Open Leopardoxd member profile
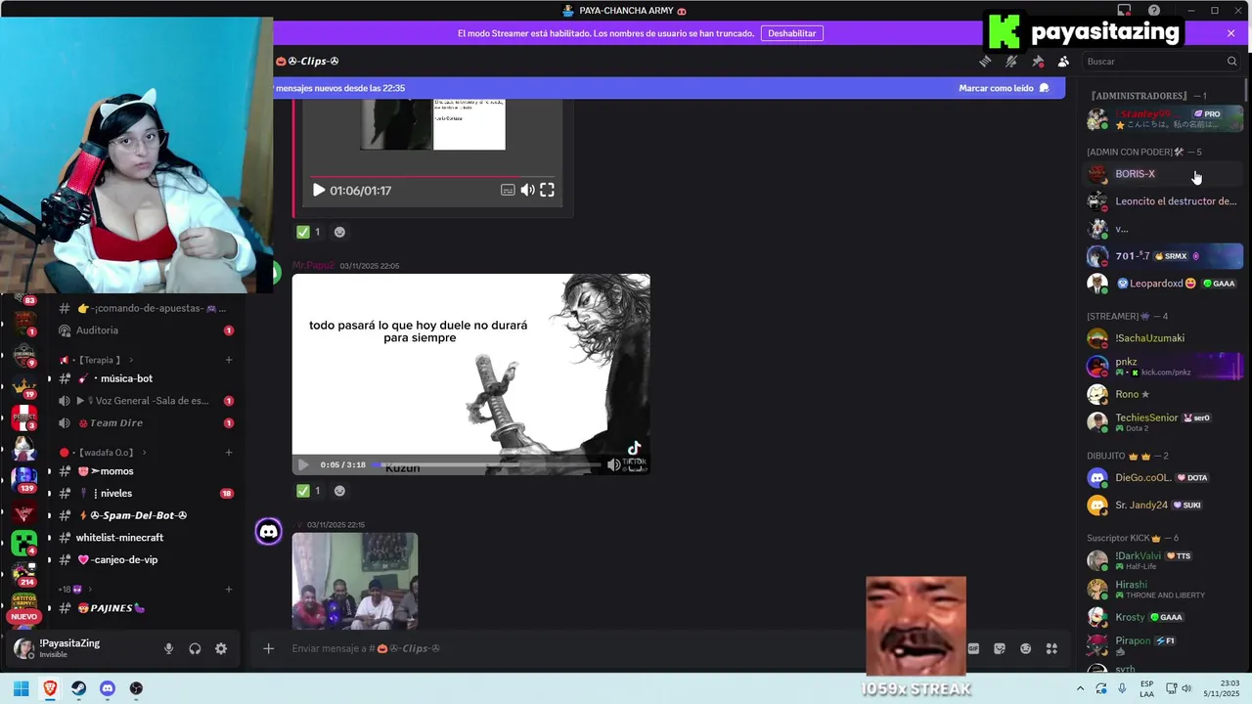The width and height of the screenshot is (1252, 704). (1164, 284)
